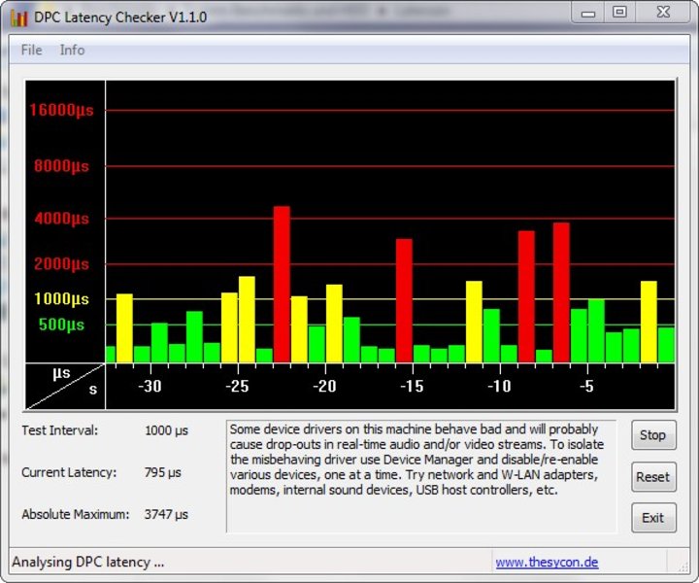The height and width of the screenshot is (583, 699).
Task: Click the Test Interval label
Action: point(60,430)
